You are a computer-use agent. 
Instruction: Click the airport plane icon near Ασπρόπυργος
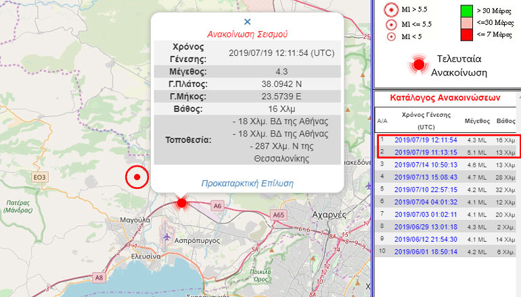point(166,237)
